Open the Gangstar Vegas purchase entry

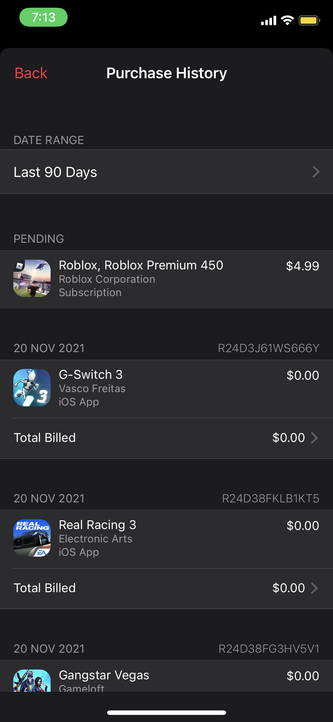click(166, 676)
